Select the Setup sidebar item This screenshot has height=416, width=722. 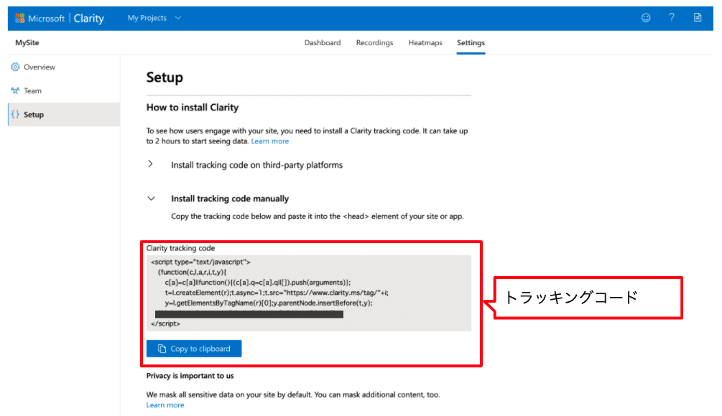pyautogui.click(x=64, y=115)
